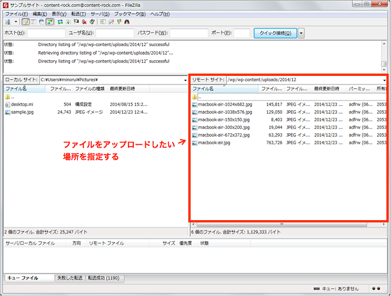The height and width of the screenshot is (296, 391).
Task: Open the Site Manager icon
Action: (7, 22)
